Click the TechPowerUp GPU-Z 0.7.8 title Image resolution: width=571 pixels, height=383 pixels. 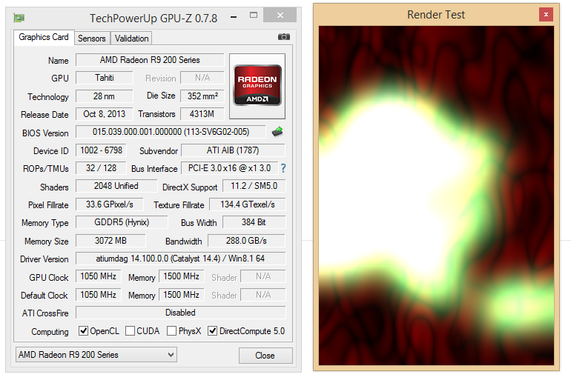pyautogui.click(x=154, y=19)
